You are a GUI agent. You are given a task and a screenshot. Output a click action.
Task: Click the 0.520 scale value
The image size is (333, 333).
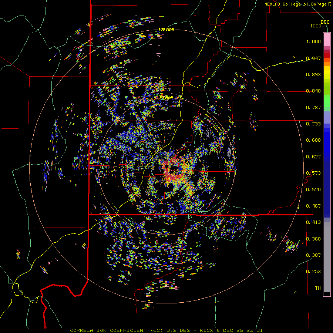(313, 190)
